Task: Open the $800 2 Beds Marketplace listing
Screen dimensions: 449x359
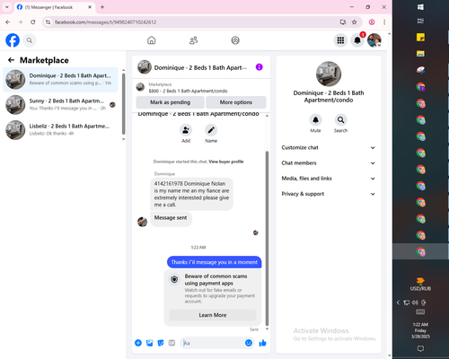Action: 188,88
